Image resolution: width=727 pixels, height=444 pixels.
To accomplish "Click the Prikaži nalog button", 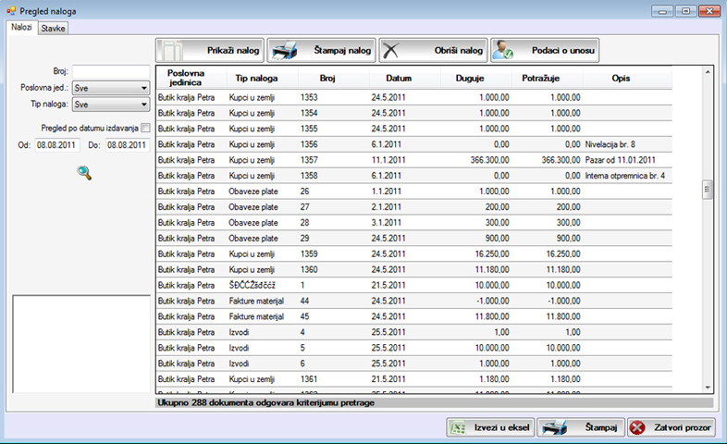I will coord(210,50).
